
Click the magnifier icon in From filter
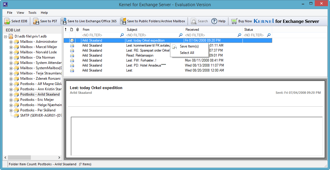(x=122, y=35)
